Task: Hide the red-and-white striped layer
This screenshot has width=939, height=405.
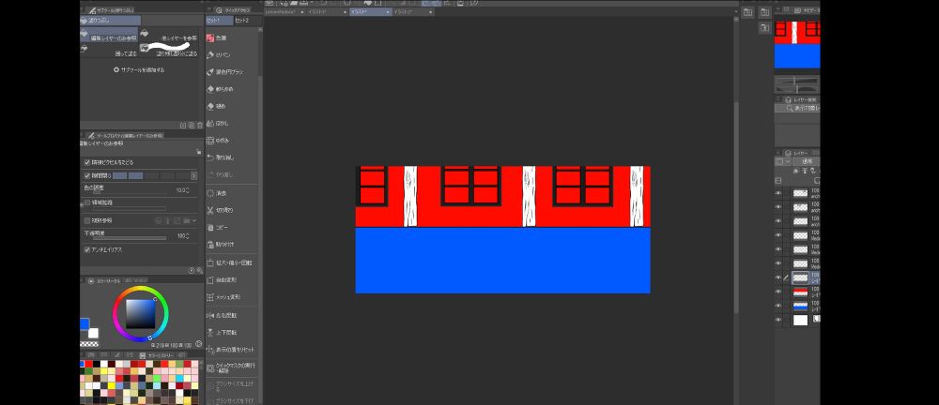Action: [x=778, y=292]
